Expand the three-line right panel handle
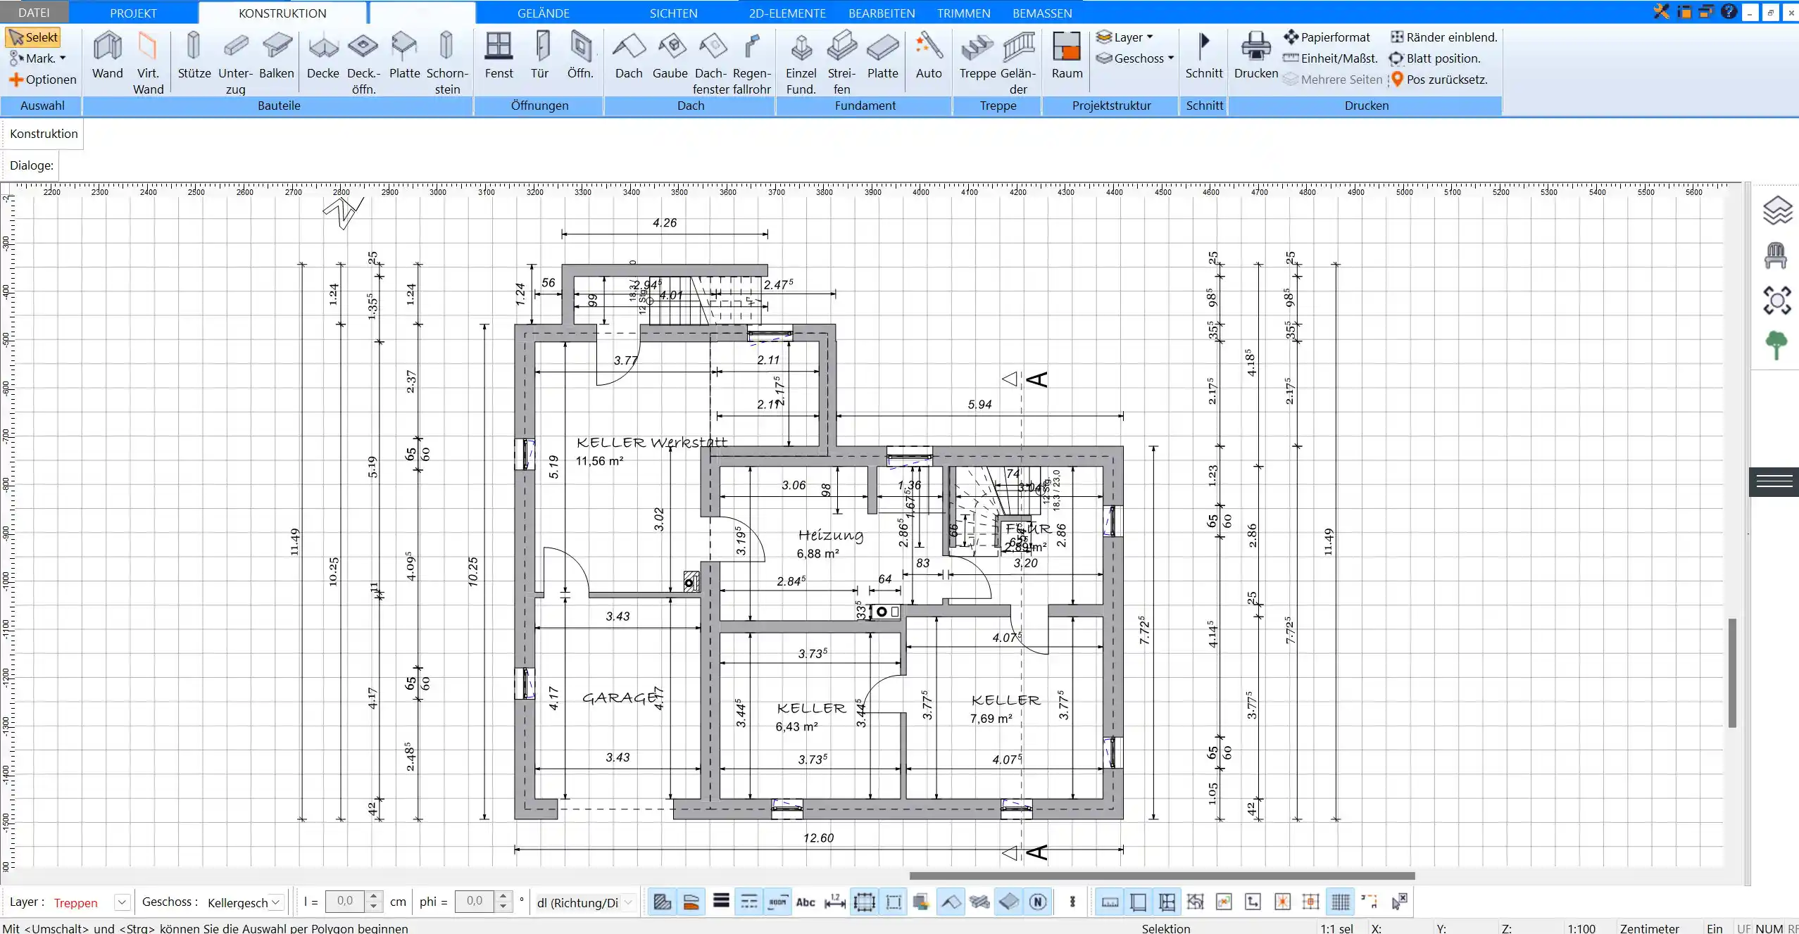This screenshot has width=1799, height=934. 1774,481
